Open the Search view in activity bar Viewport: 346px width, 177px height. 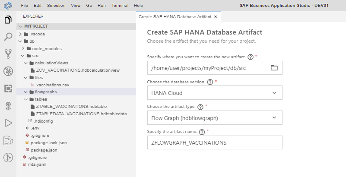tap(8, 37)
